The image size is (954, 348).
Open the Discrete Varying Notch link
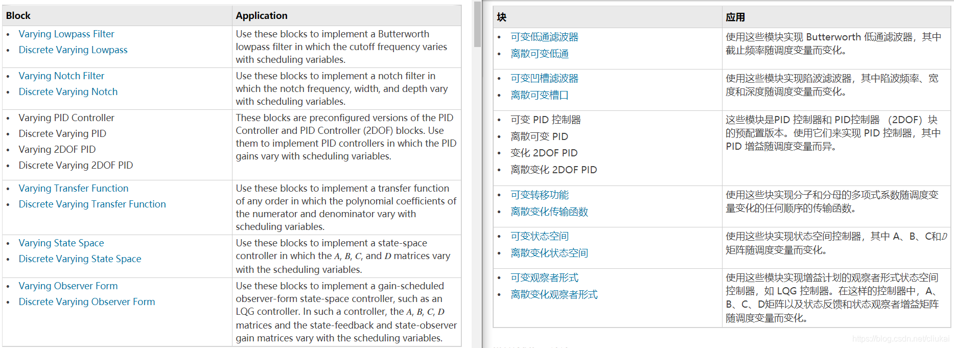[x=68, y=92]
